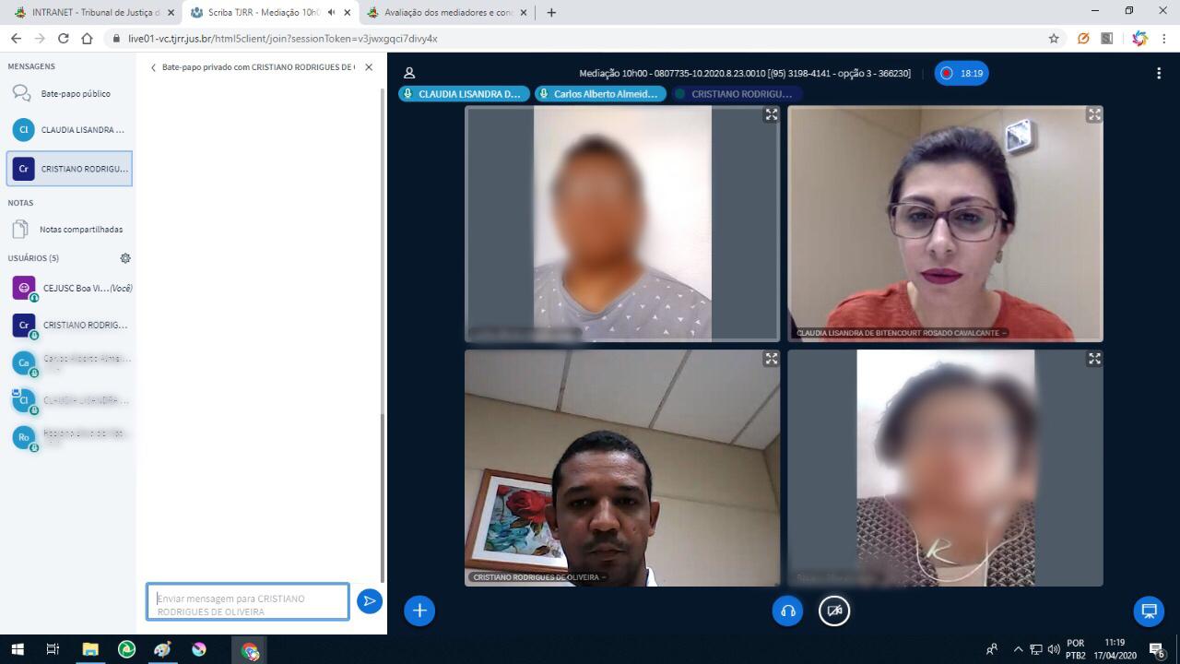This screenshot has height=664, width=1180.
Task: Select the CLAUDIA LISANDRA talking indicator
Action: coord(465,94)
